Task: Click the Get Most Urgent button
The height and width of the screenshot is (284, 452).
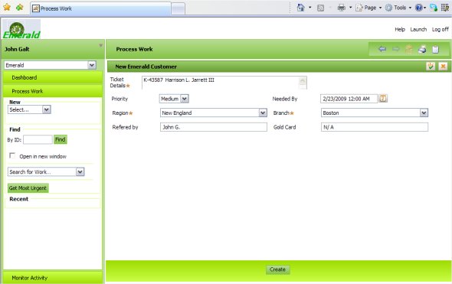Action: [28, 188]
